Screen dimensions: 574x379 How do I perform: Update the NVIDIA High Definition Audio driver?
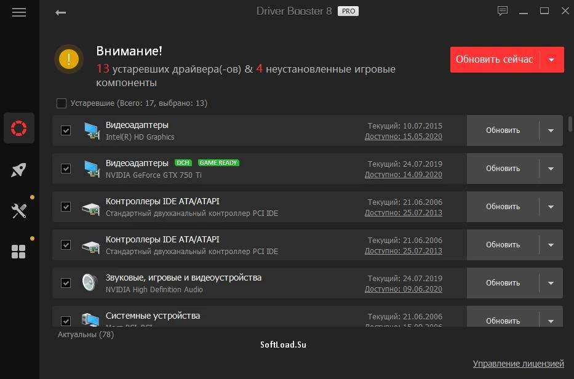[503, 282]
